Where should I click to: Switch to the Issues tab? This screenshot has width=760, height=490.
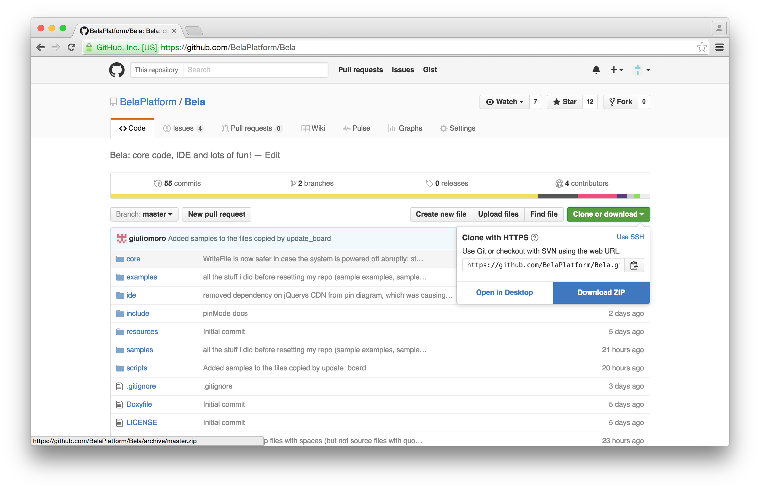pos(183,128)
